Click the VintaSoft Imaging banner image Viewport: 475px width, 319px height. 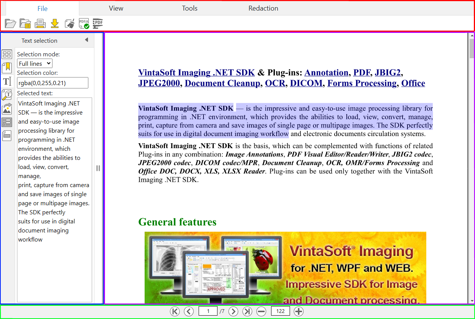click(x=285, y=268)
